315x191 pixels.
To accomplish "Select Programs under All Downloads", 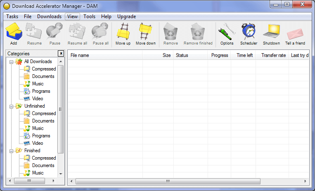I will [41, 91].
